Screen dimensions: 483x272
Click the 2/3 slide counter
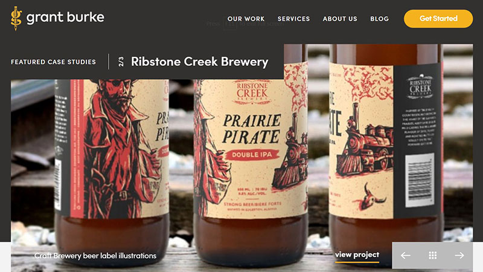tap(121, 62)
